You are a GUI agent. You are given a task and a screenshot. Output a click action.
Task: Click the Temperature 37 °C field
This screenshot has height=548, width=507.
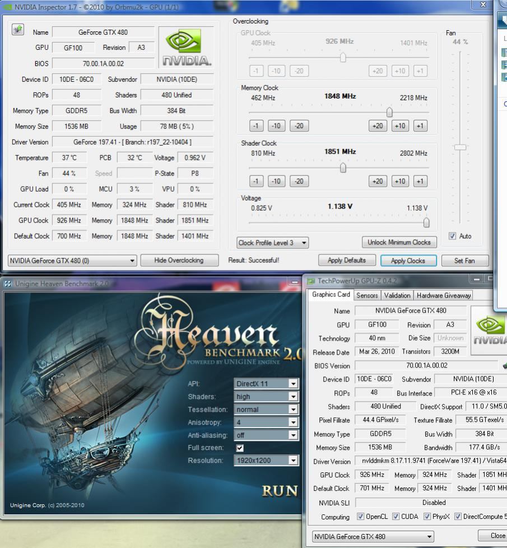69,157
